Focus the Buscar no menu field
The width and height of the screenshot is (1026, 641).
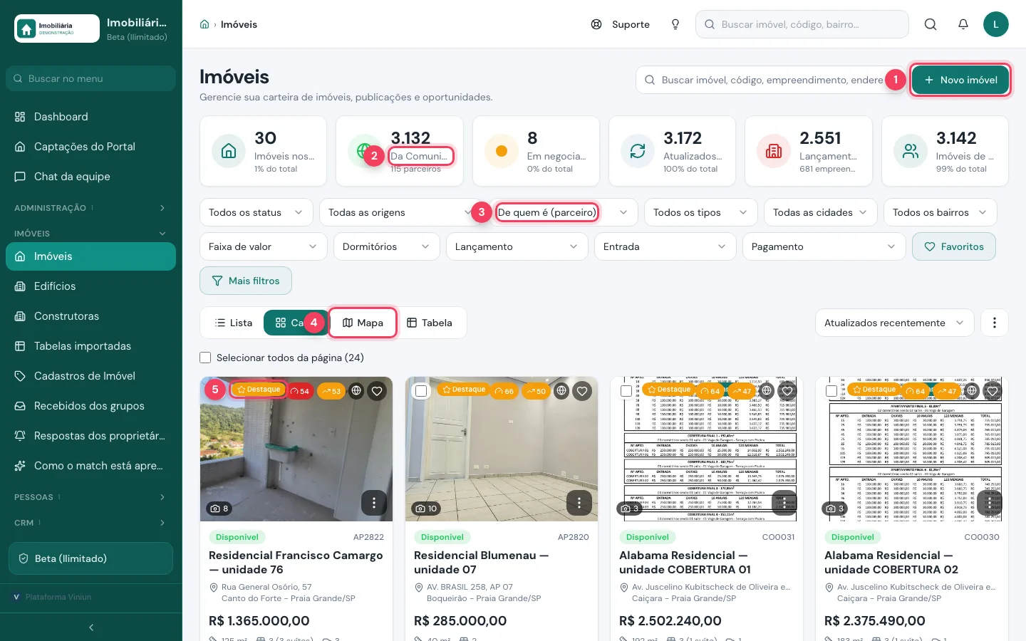pos(91,78)
